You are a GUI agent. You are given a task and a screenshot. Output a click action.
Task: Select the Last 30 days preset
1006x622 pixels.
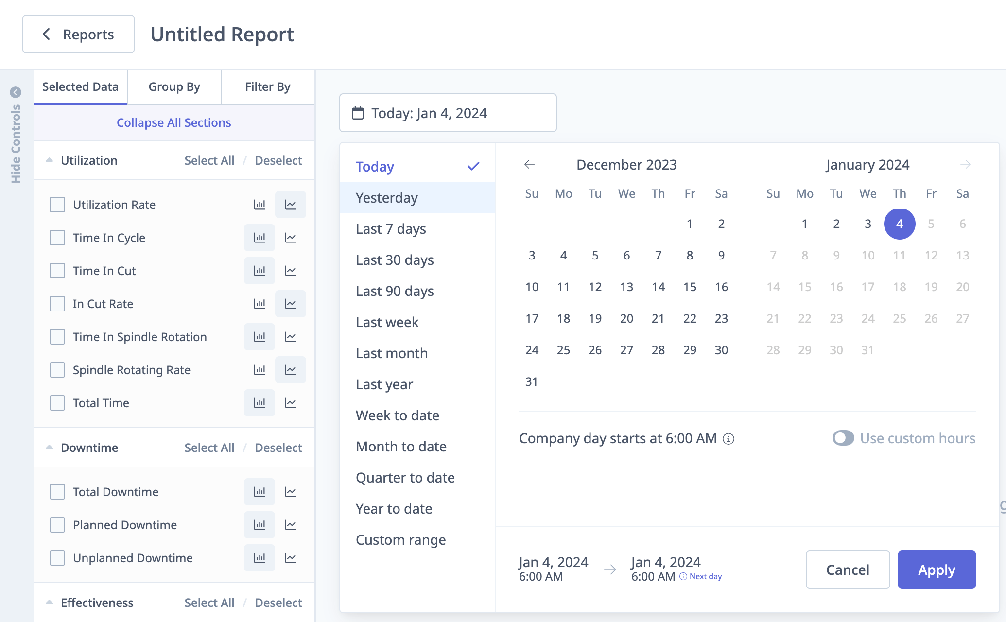(x=395, y=260)
